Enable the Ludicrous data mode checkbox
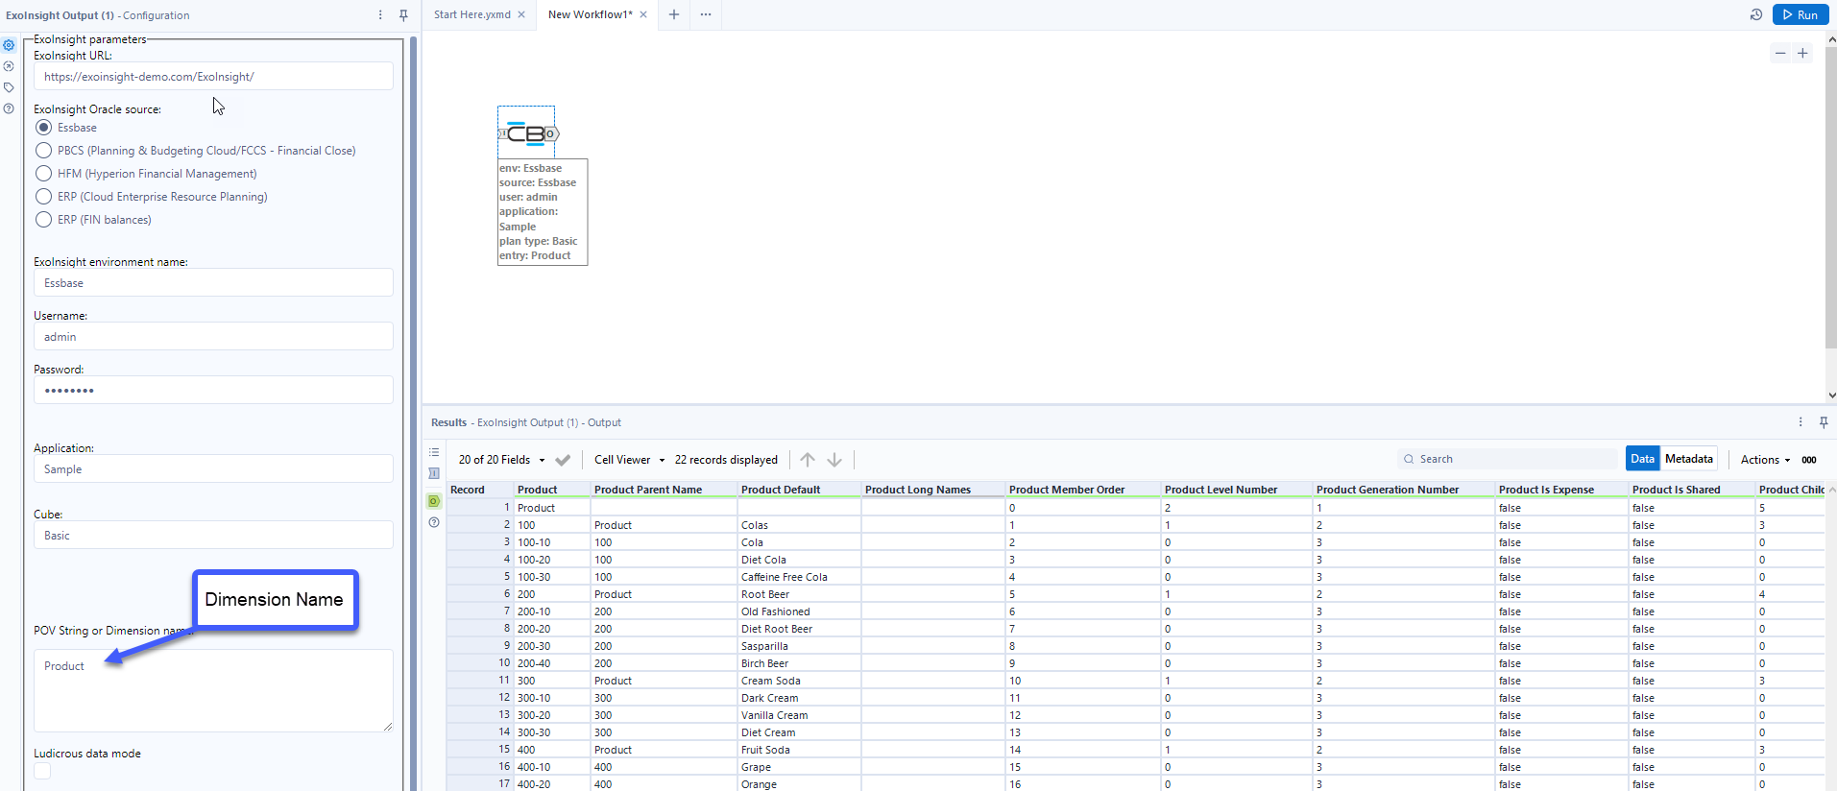 pos(42,771)
